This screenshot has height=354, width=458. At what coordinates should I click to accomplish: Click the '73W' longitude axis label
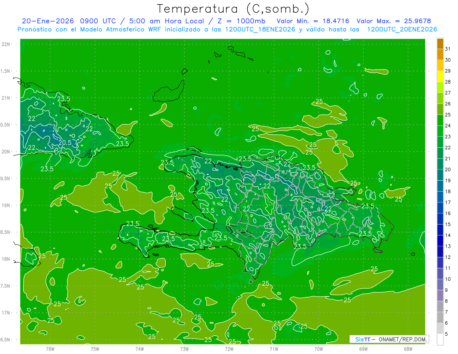pyautogui.click(x=184, y=349)
